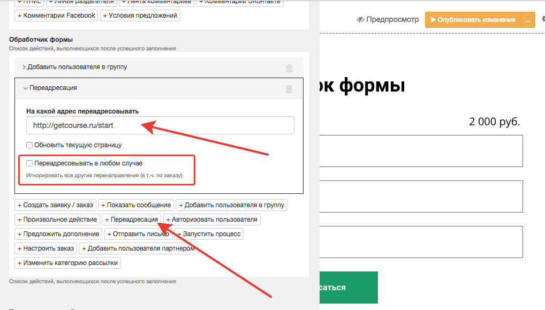Add a 'Показать сообщение' action

point(136,205)
